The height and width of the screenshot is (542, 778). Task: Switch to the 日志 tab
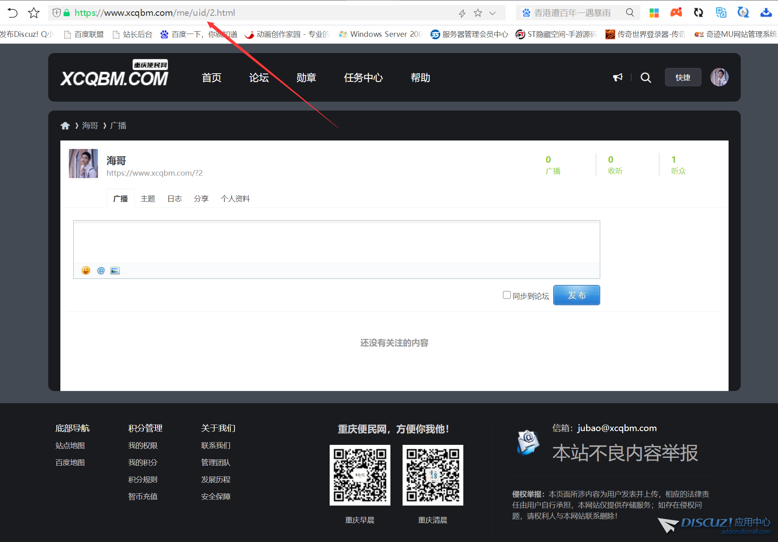175,199
